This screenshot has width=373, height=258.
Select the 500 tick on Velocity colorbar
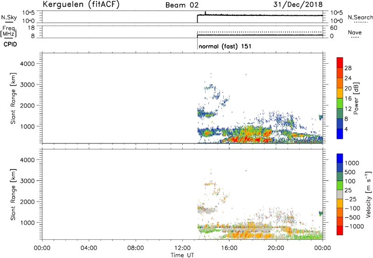350,172
